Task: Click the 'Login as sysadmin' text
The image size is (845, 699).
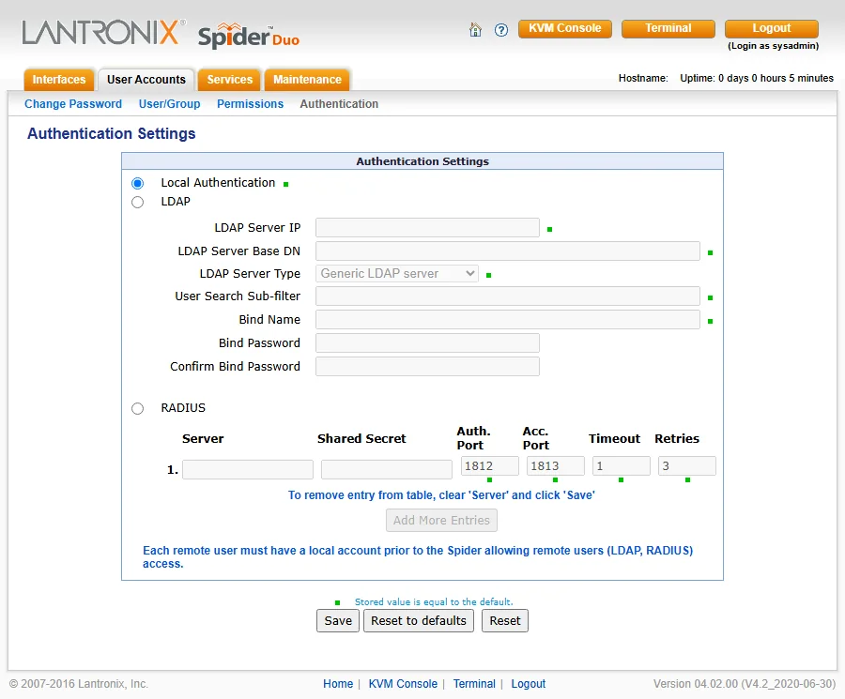Action: point(774,46)
